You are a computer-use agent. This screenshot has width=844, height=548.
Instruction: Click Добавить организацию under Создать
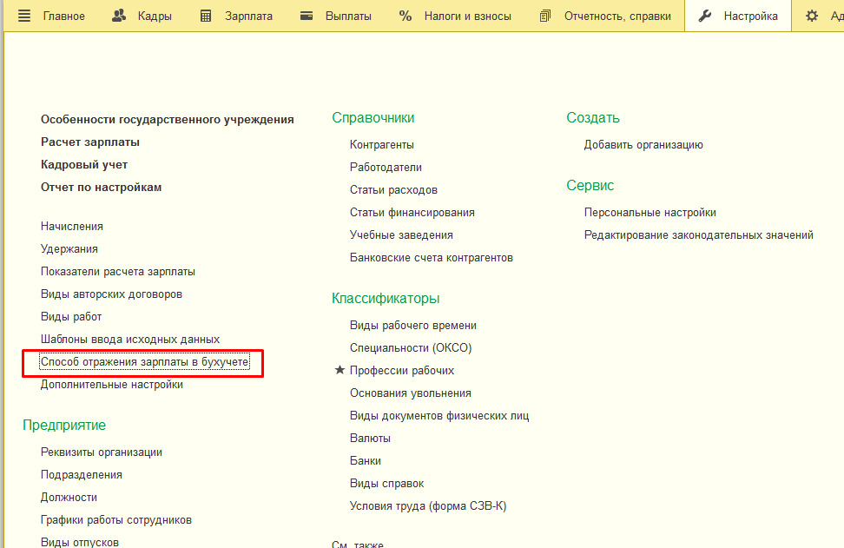coord(643,144)
